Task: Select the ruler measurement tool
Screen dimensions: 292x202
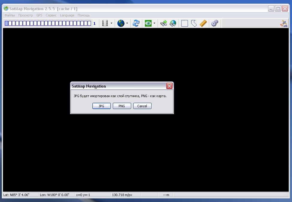Action: [203, 23]
